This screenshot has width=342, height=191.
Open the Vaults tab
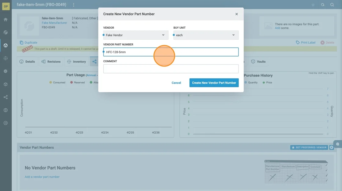point(258,62)
